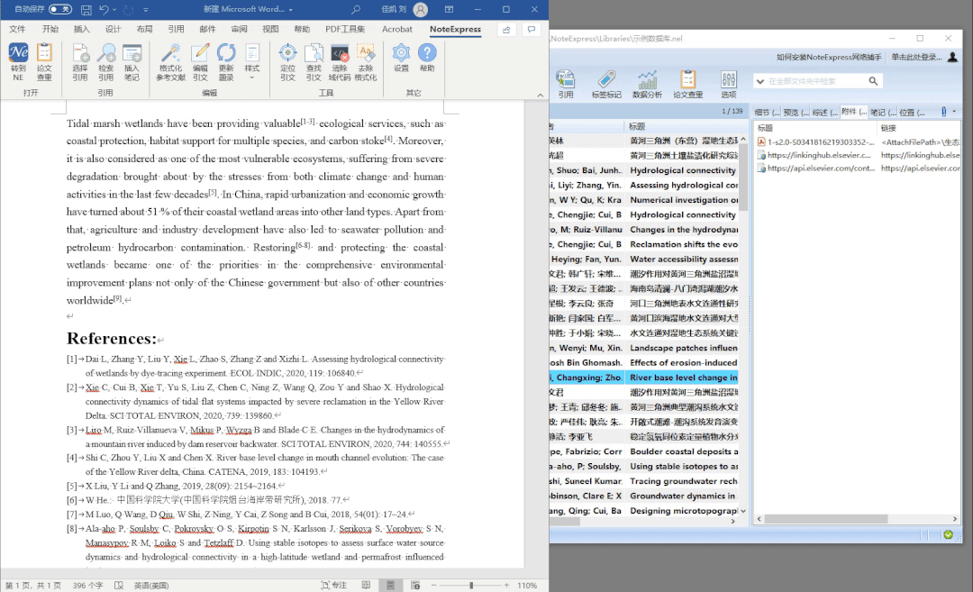Click 单击此处登录 login link
973x592 pixels.
(x=916, y=57)
